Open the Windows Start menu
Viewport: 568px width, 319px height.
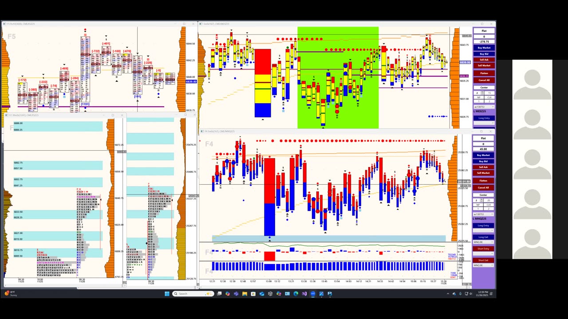167,294
